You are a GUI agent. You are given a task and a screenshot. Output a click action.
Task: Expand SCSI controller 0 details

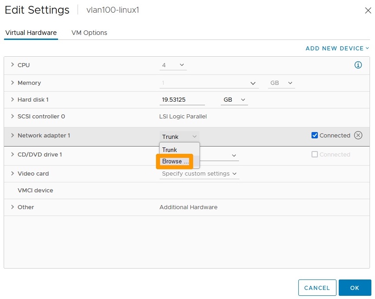(x=12, y=116)
